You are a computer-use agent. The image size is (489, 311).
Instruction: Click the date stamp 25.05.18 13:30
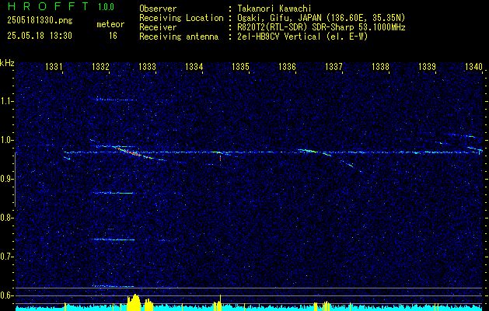(x=40, y=36)
